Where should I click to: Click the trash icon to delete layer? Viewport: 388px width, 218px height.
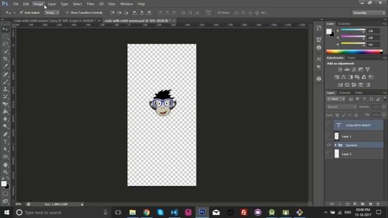click(378, 204)
